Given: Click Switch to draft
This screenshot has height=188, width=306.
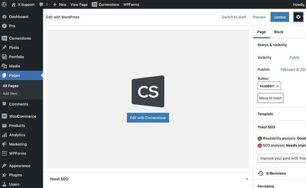Looking at the screenshot, I should (234, 17).
